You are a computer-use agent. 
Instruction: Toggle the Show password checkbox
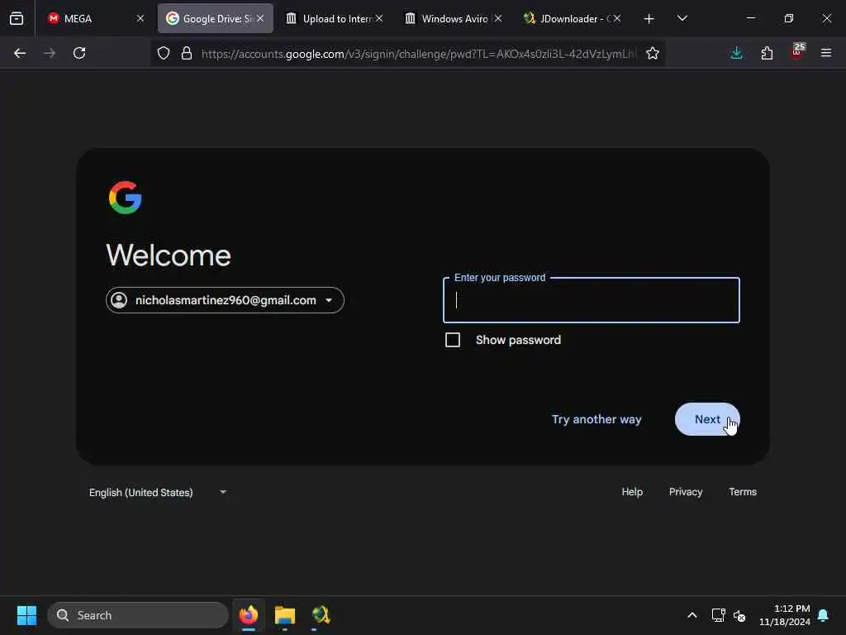453,340
